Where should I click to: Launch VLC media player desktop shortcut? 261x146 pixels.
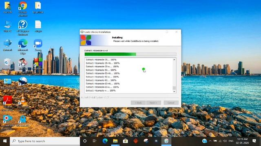coord(22,103)
